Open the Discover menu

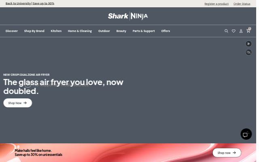click(x=12, y=31)
